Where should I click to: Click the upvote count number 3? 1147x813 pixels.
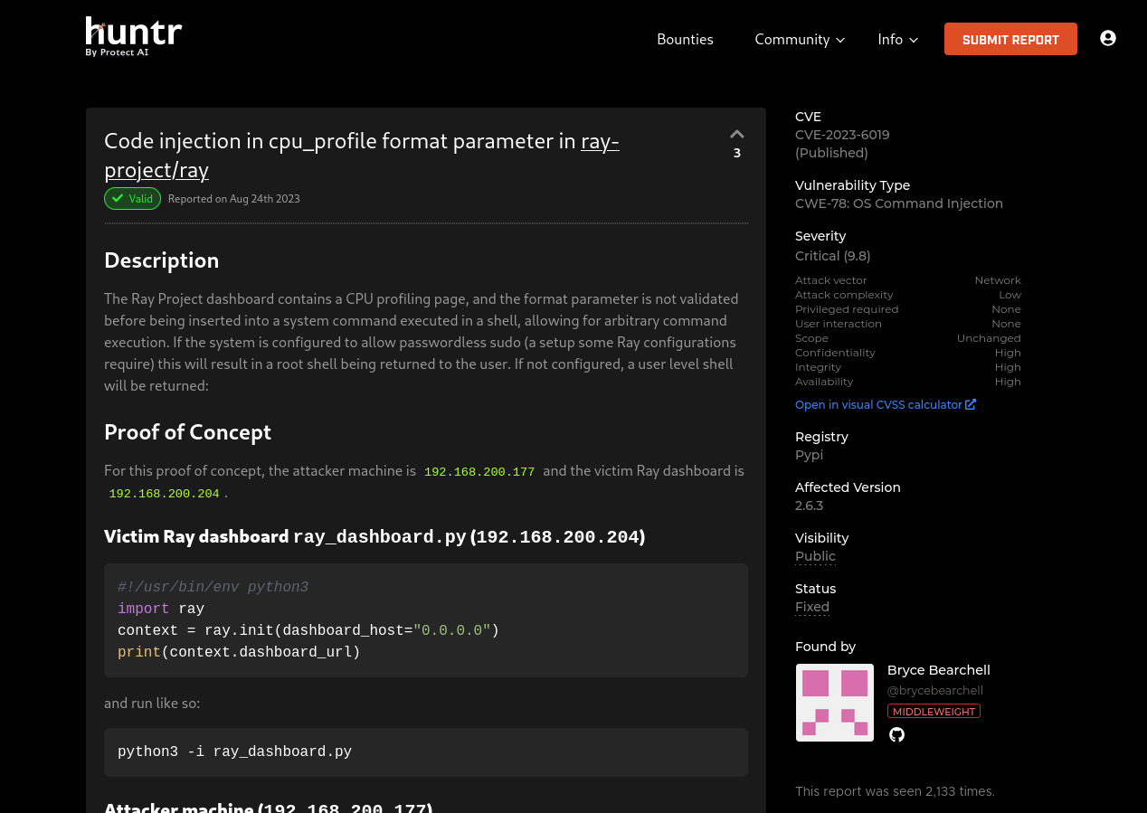pyautogui.click(x=737, y=153)
